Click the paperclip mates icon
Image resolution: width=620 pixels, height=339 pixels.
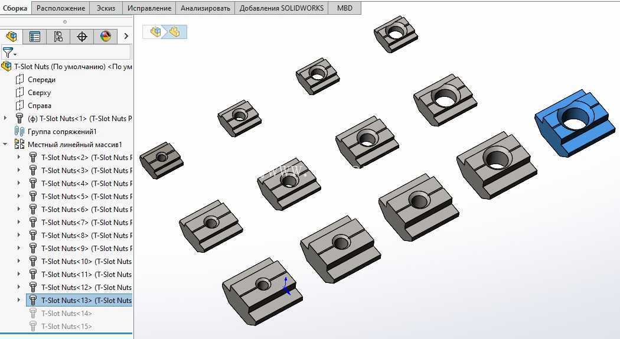19,131
